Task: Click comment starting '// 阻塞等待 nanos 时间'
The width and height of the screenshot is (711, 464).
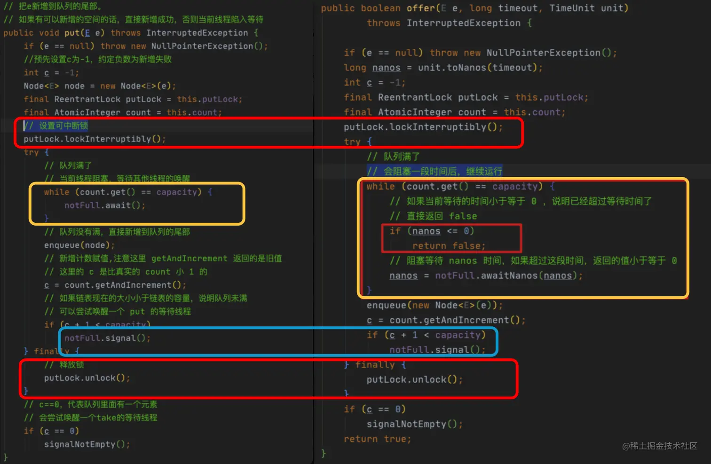Action: coord(533,260)
